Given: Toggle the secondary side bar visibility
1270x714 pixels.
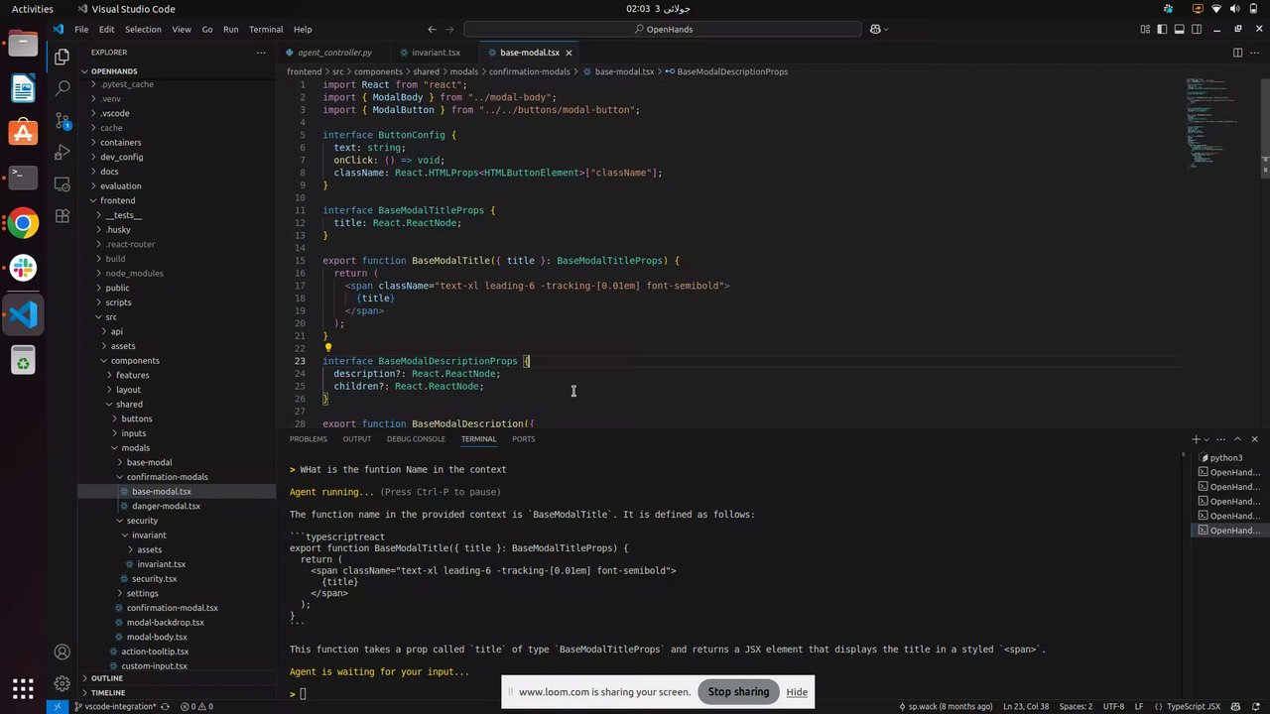Looking at the screenshot, I should click(x=1198, y=29).
